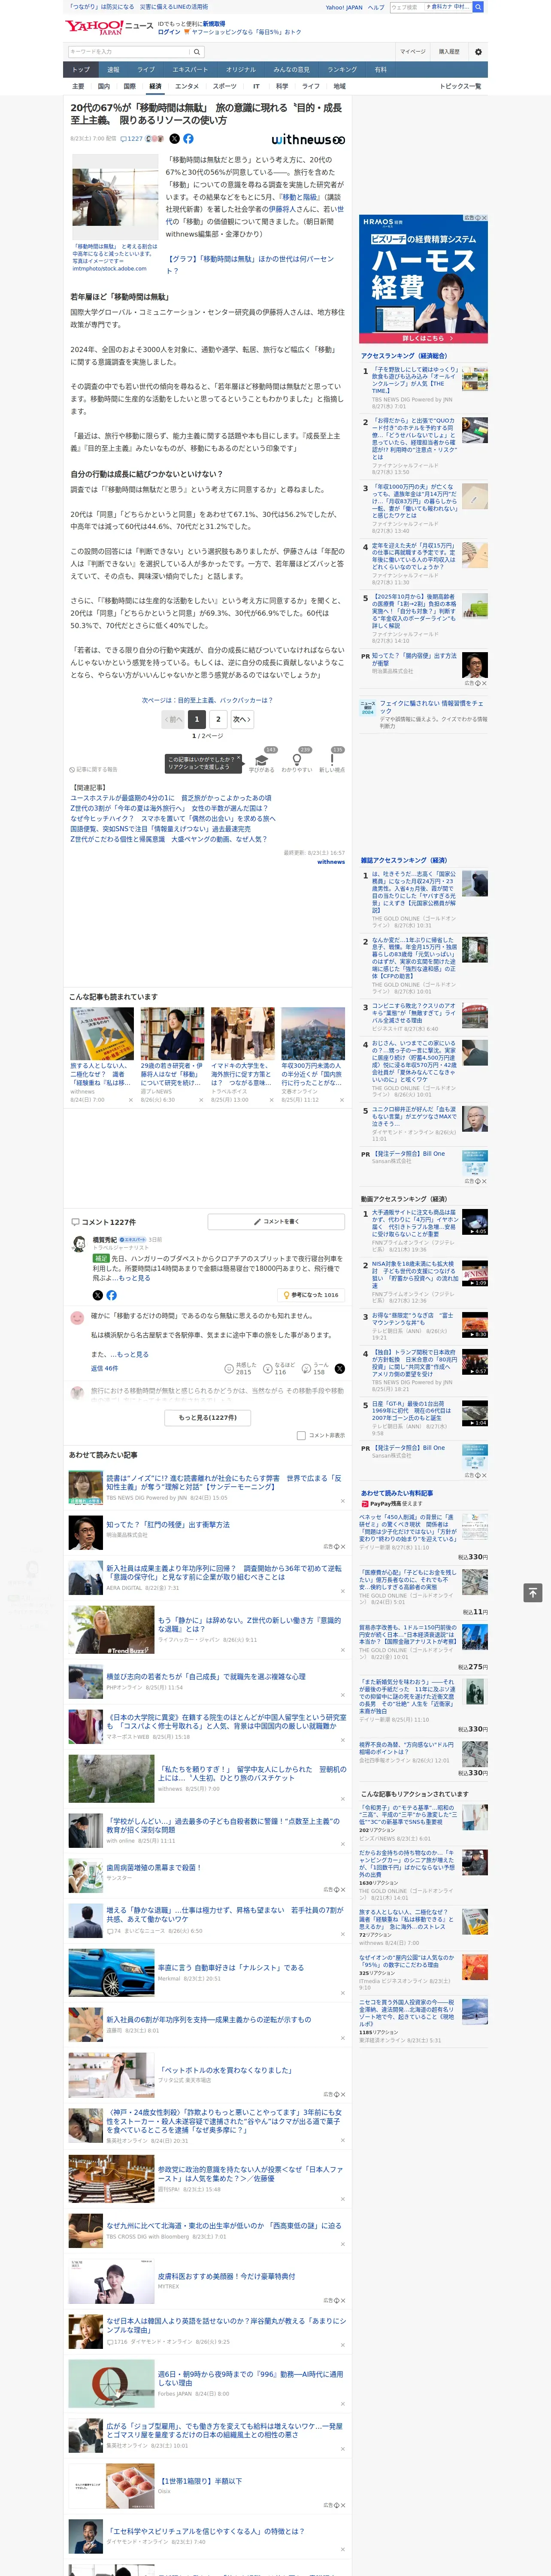Viewport: 551px width, 2576px height.
Task: Close the HRMOS ad via its X icon
Action: 484,218
